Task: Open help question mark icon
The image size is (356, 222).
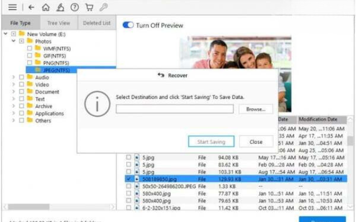Action: pos(75,7)
